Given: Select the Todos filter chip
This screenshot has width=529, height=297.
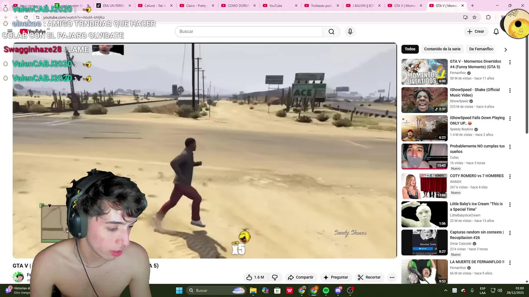Looking at the screenshot, I should (x=410, y=49).
